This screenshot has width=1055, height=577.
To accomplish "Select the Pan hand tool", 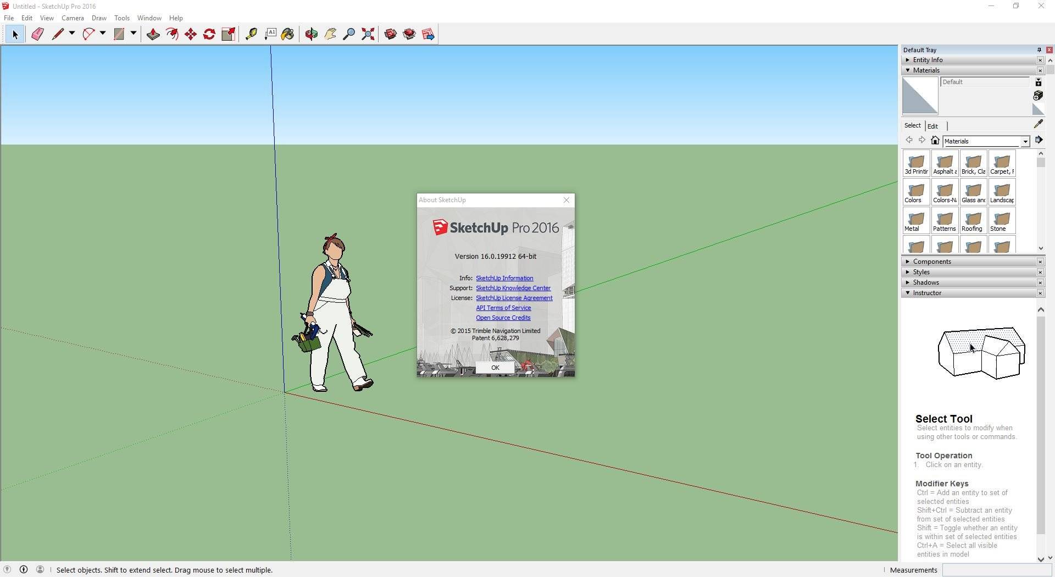I will coord(330,34).
